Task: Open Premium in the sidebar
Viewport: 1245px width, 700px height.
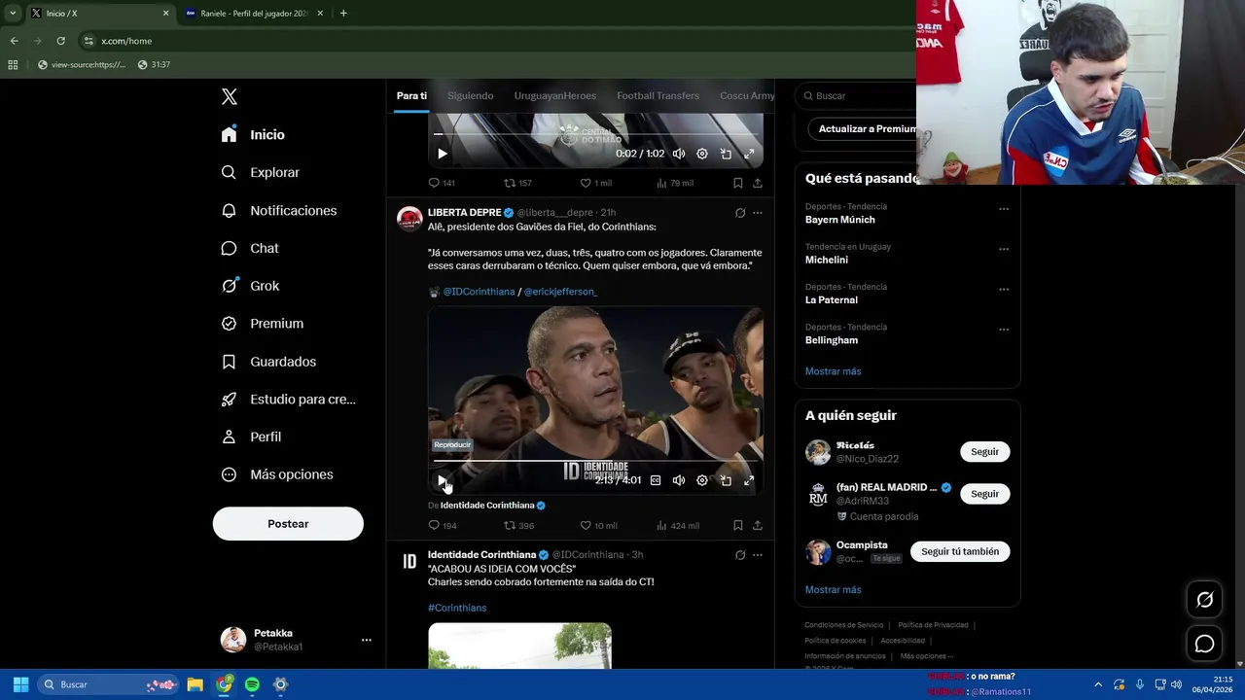Action: tap(262, 324)
